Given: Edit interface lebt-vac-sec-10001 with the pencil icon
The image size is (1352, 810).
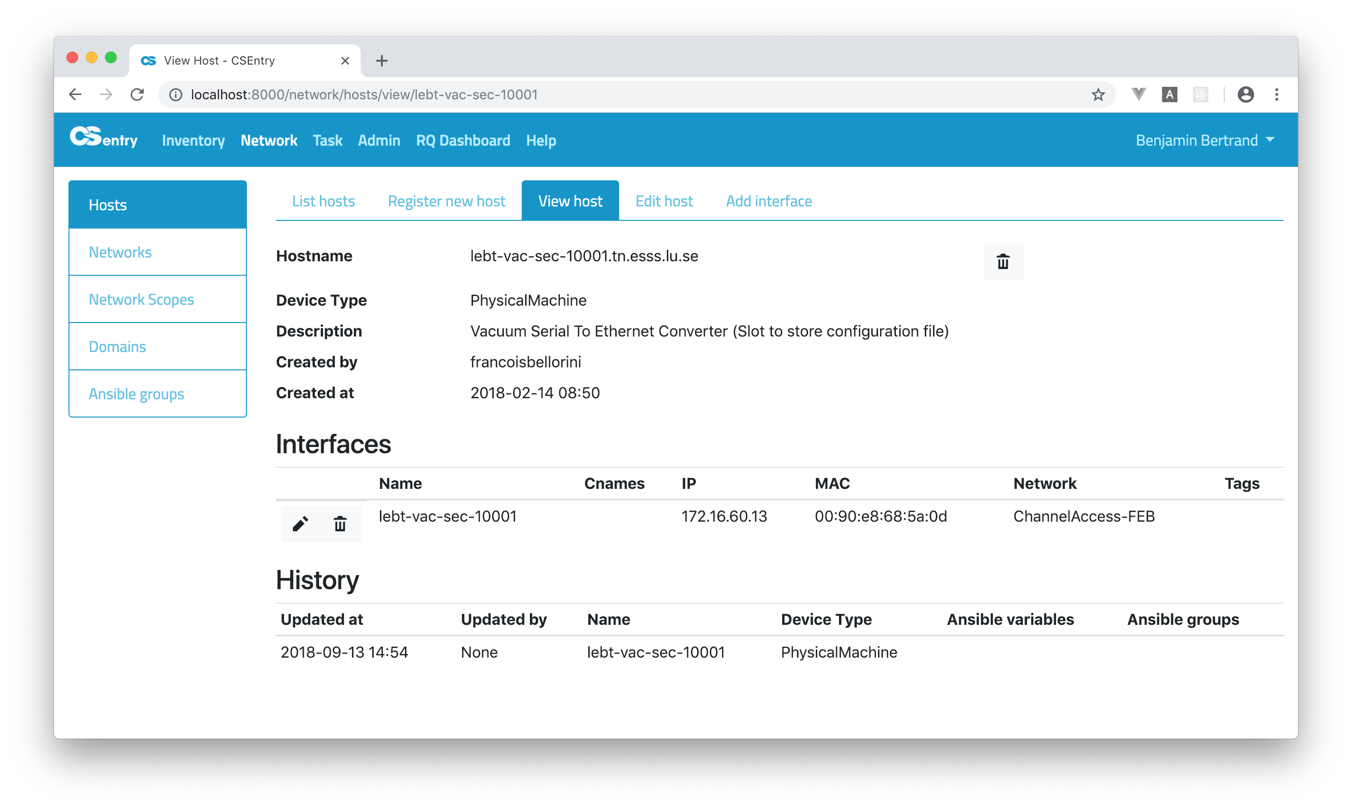Looking at the screenshot, I should click(x=300, y=524).
